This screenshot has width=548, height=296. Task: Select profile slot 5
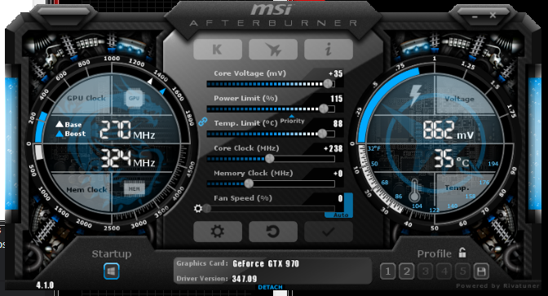[462, 272]
